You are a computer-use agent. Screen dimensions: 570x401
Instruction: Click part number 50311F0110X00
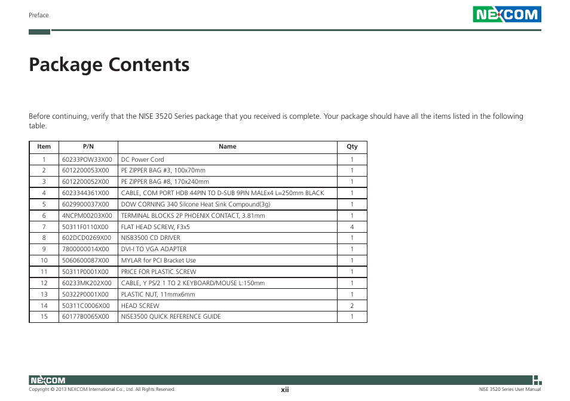pyautogui.click(x=85, y=227)
